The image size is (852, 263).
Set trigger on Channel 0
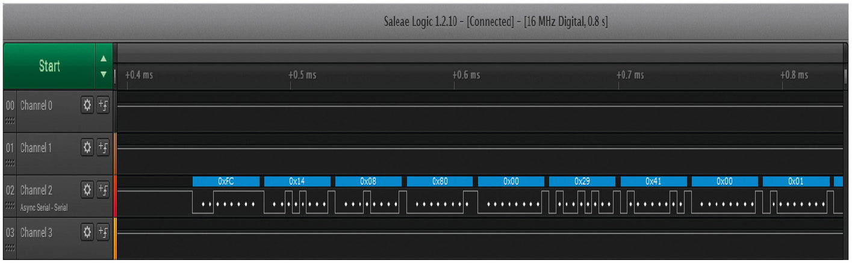pyautogui.click(x=103, y=106)
